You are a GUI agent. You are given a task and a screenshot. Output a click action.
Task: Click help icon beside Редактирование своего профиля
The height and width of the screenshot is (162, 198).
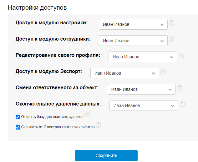(181, 56)
